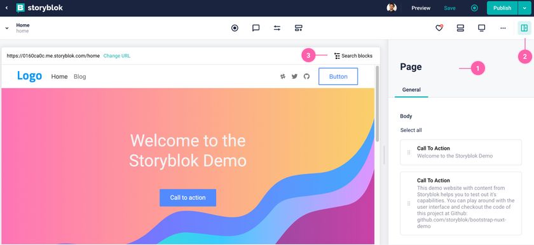
Task: Click the back arrow beside storyblok logo
Action: [x=6, y=8]
